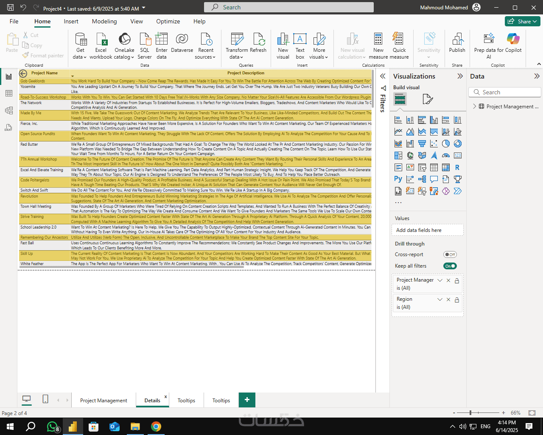
Task: Select the Pie chart visual
Action: [445, 144]
